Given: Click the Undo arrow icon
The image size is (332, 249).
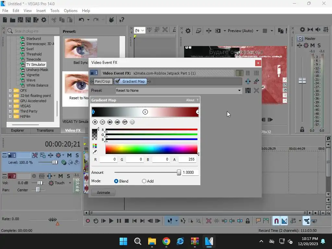Looking at the screenshot, I should (81, 20).
